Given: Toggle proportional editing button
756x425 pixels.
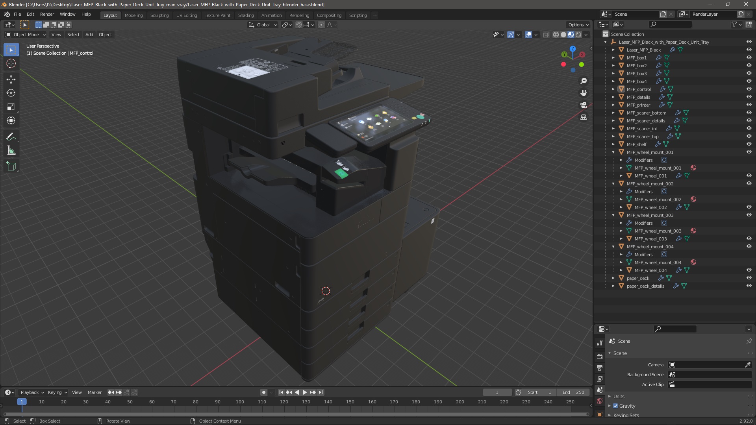Looking at the screenshot, I should pos(321,25).
